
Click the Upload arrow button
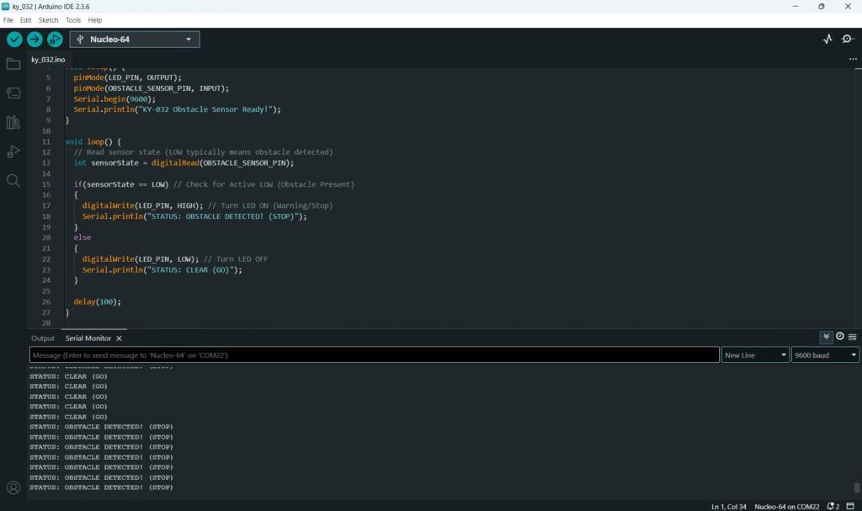point(35,40)
